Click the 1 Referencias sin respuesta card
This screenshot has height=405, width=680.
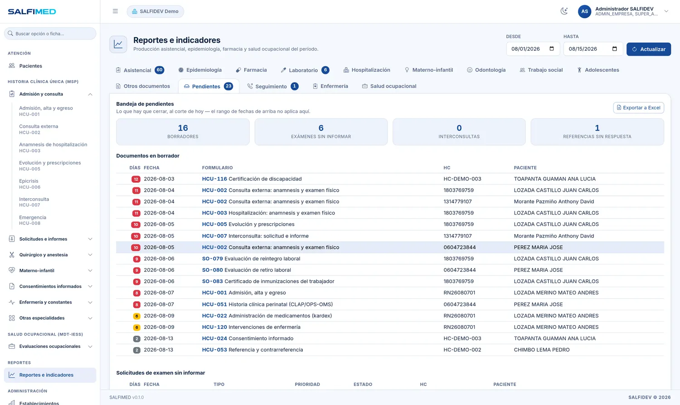click(x=597, y=132)
